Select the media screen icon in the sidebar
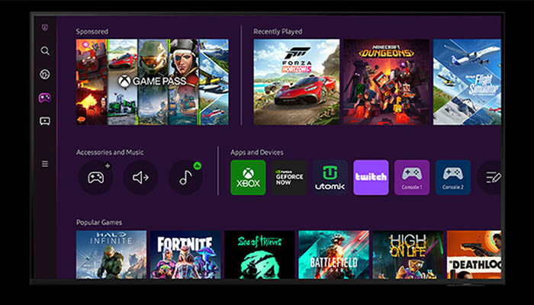Screen dimensions: 534x305 45,120
